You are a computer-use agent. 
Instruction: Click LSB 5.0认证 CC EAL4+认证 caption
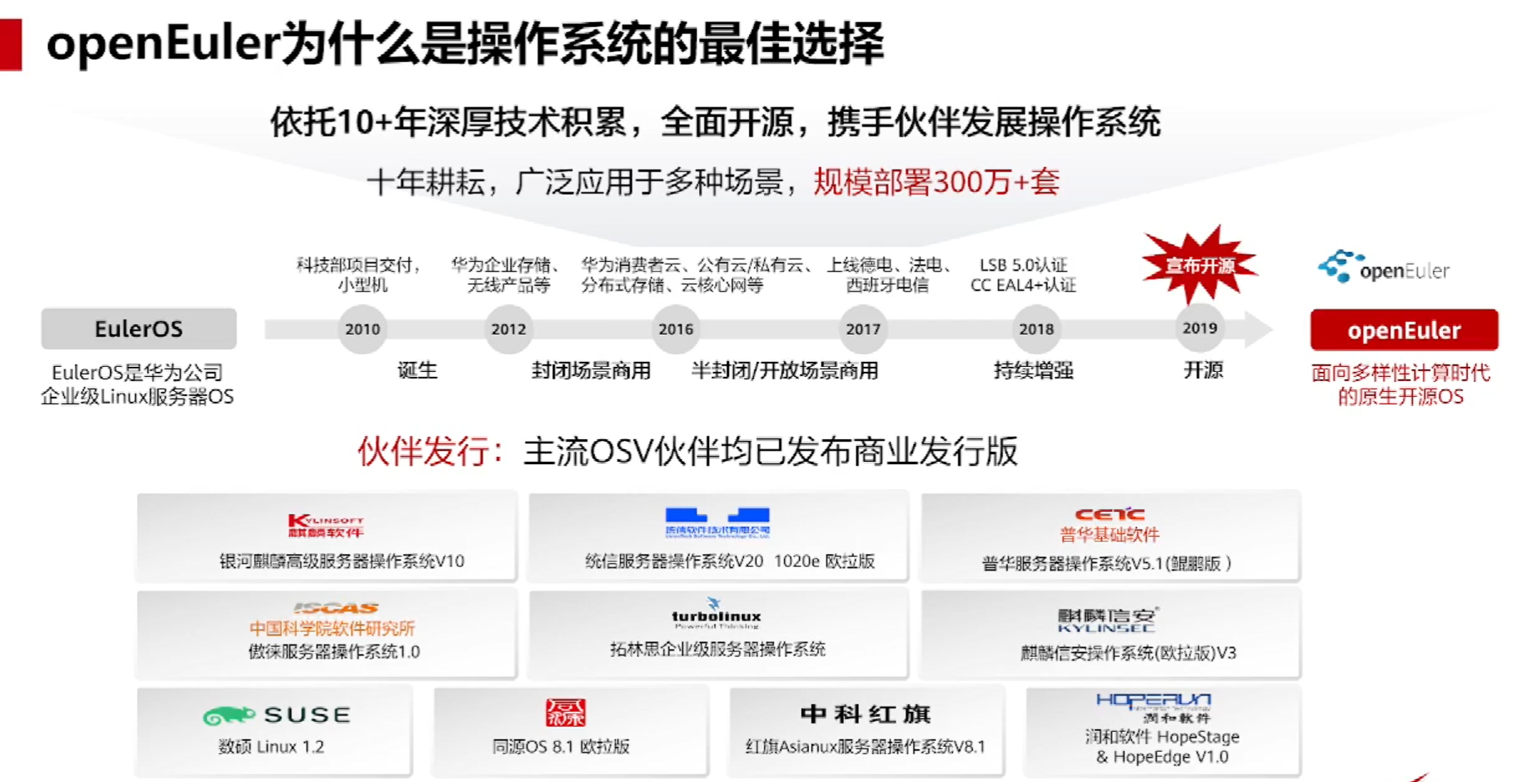(1023, 275)
